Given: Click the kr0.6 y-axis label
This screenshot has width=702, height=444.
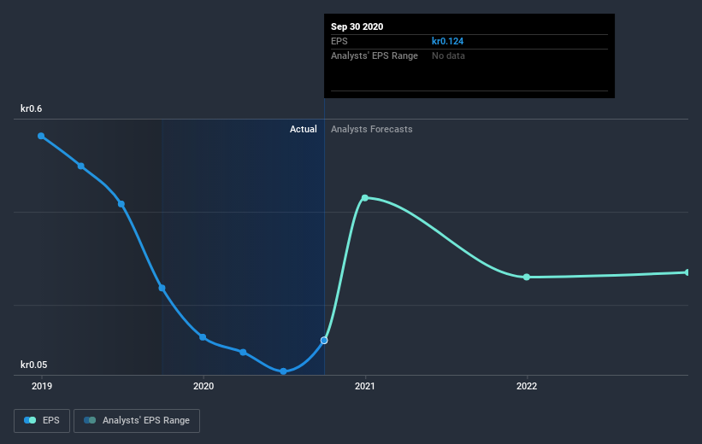Looking at the screenshot, I should click(x=32, y=108).
